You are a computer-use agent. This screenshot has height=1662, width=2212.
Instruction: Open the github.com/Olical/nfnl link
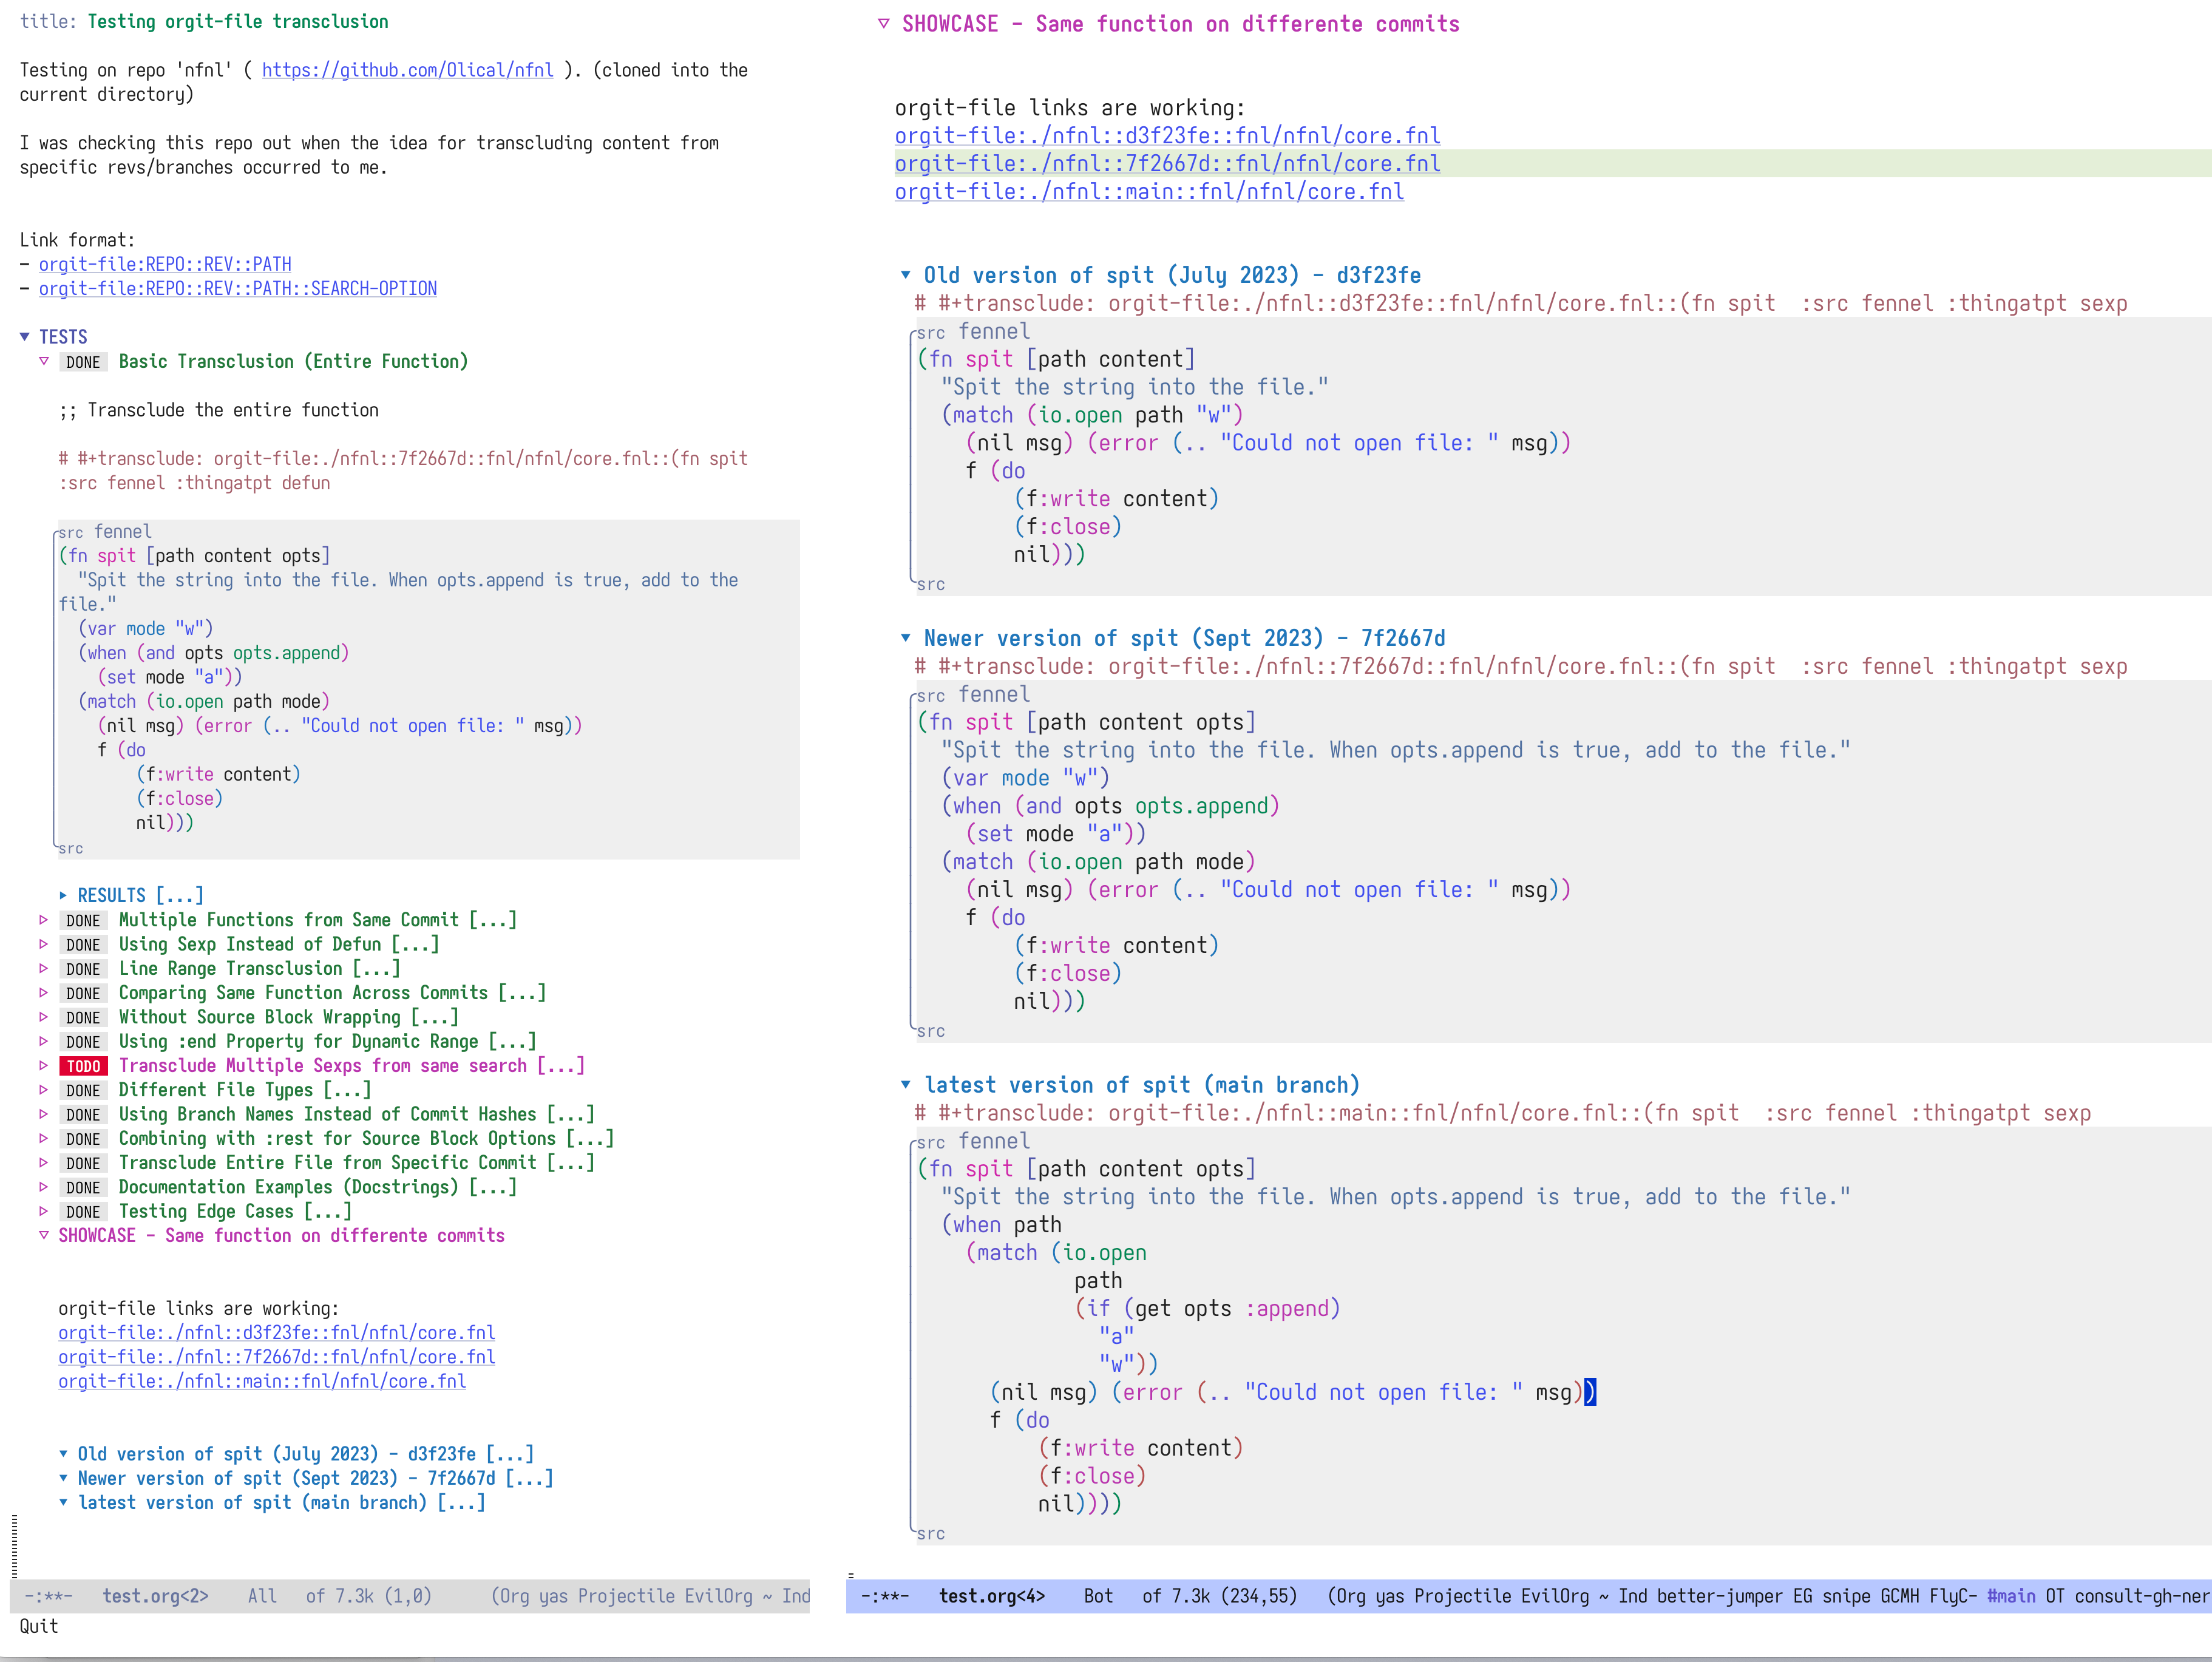click(x=407, y=70)
